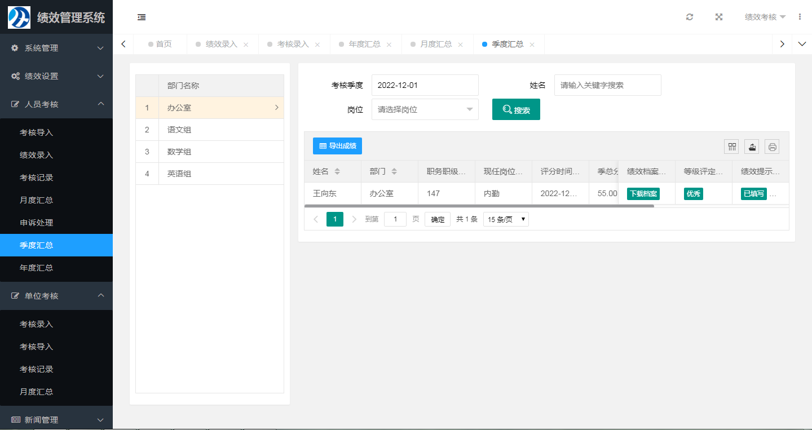Open the 请选择岗位 dropdown

tap(425, 109)
